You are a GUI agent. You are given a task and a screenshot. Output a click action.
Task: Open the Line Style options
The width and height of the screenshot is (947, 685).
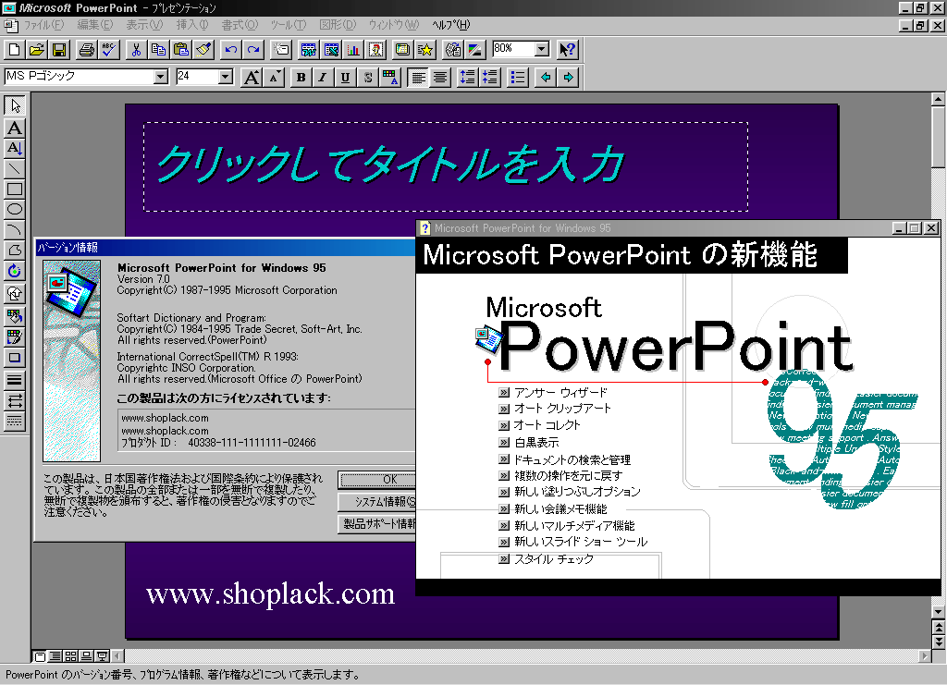click(15, 380)
